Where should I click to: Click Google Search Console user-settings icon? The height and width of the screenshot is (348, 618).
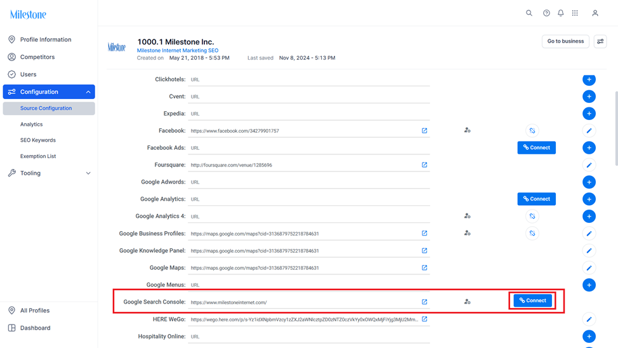coord(467,302)
